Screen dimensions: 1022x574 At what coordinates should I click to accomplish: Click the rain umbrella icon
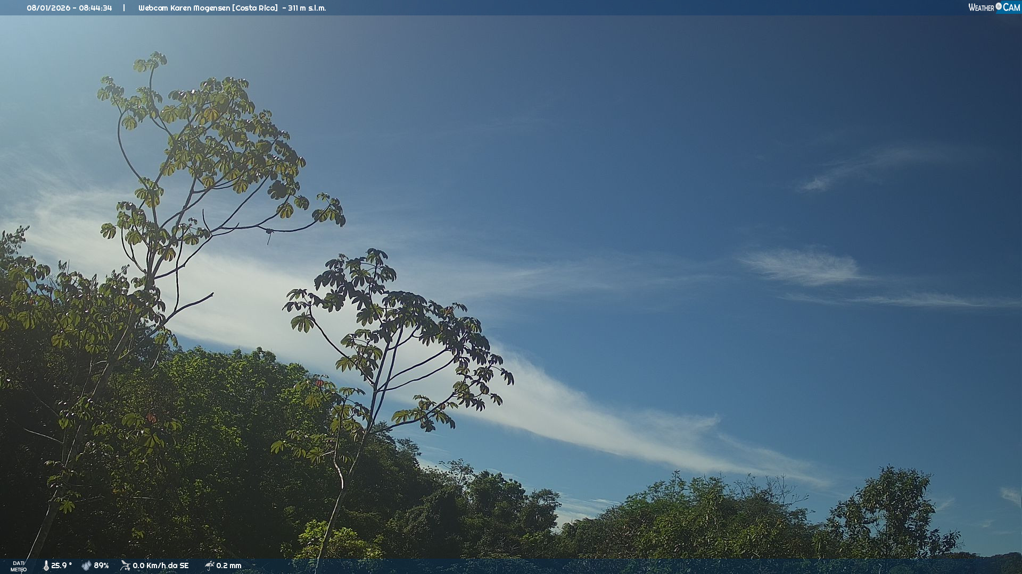point(209,565)
